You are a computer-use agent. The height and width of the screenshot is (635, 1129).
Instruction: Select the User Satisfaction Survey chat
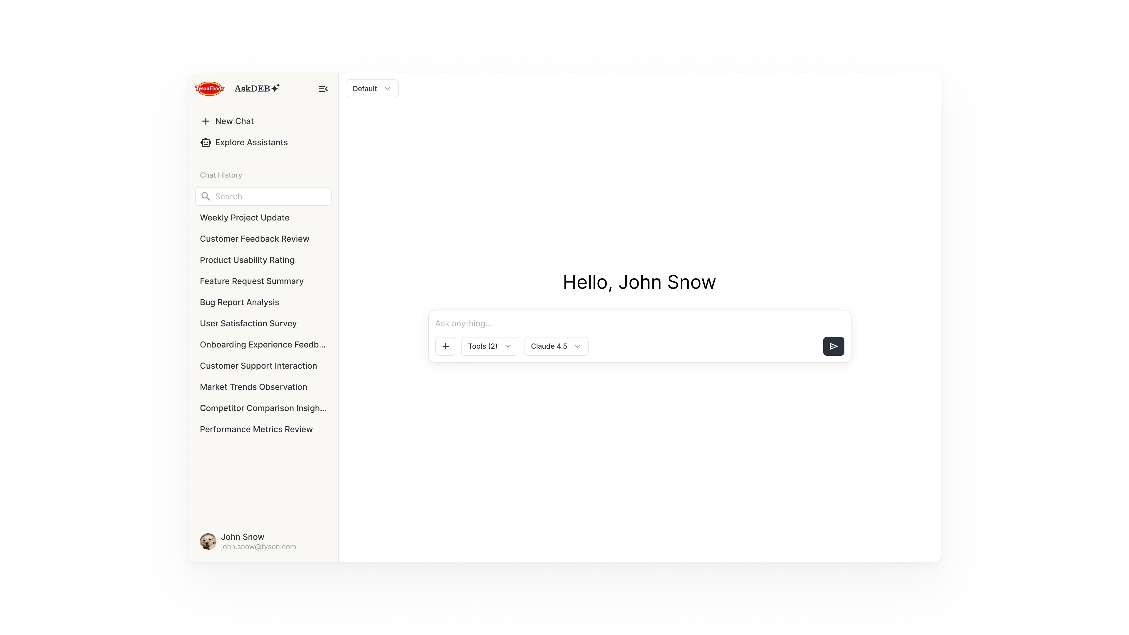248,323
